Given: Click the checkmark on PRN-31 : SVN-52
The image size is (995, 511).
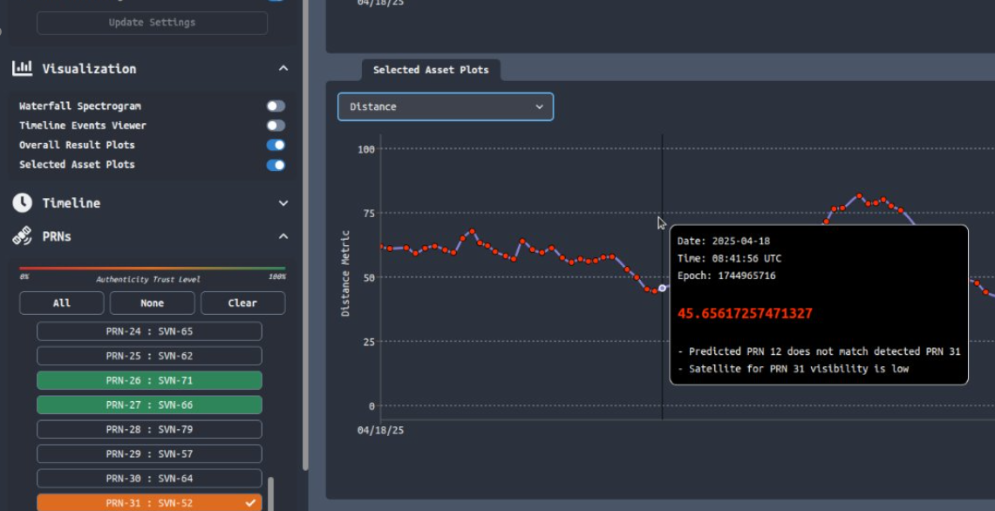Looking at the screenshot, I should pyautogui.click(x=251, y=503).
